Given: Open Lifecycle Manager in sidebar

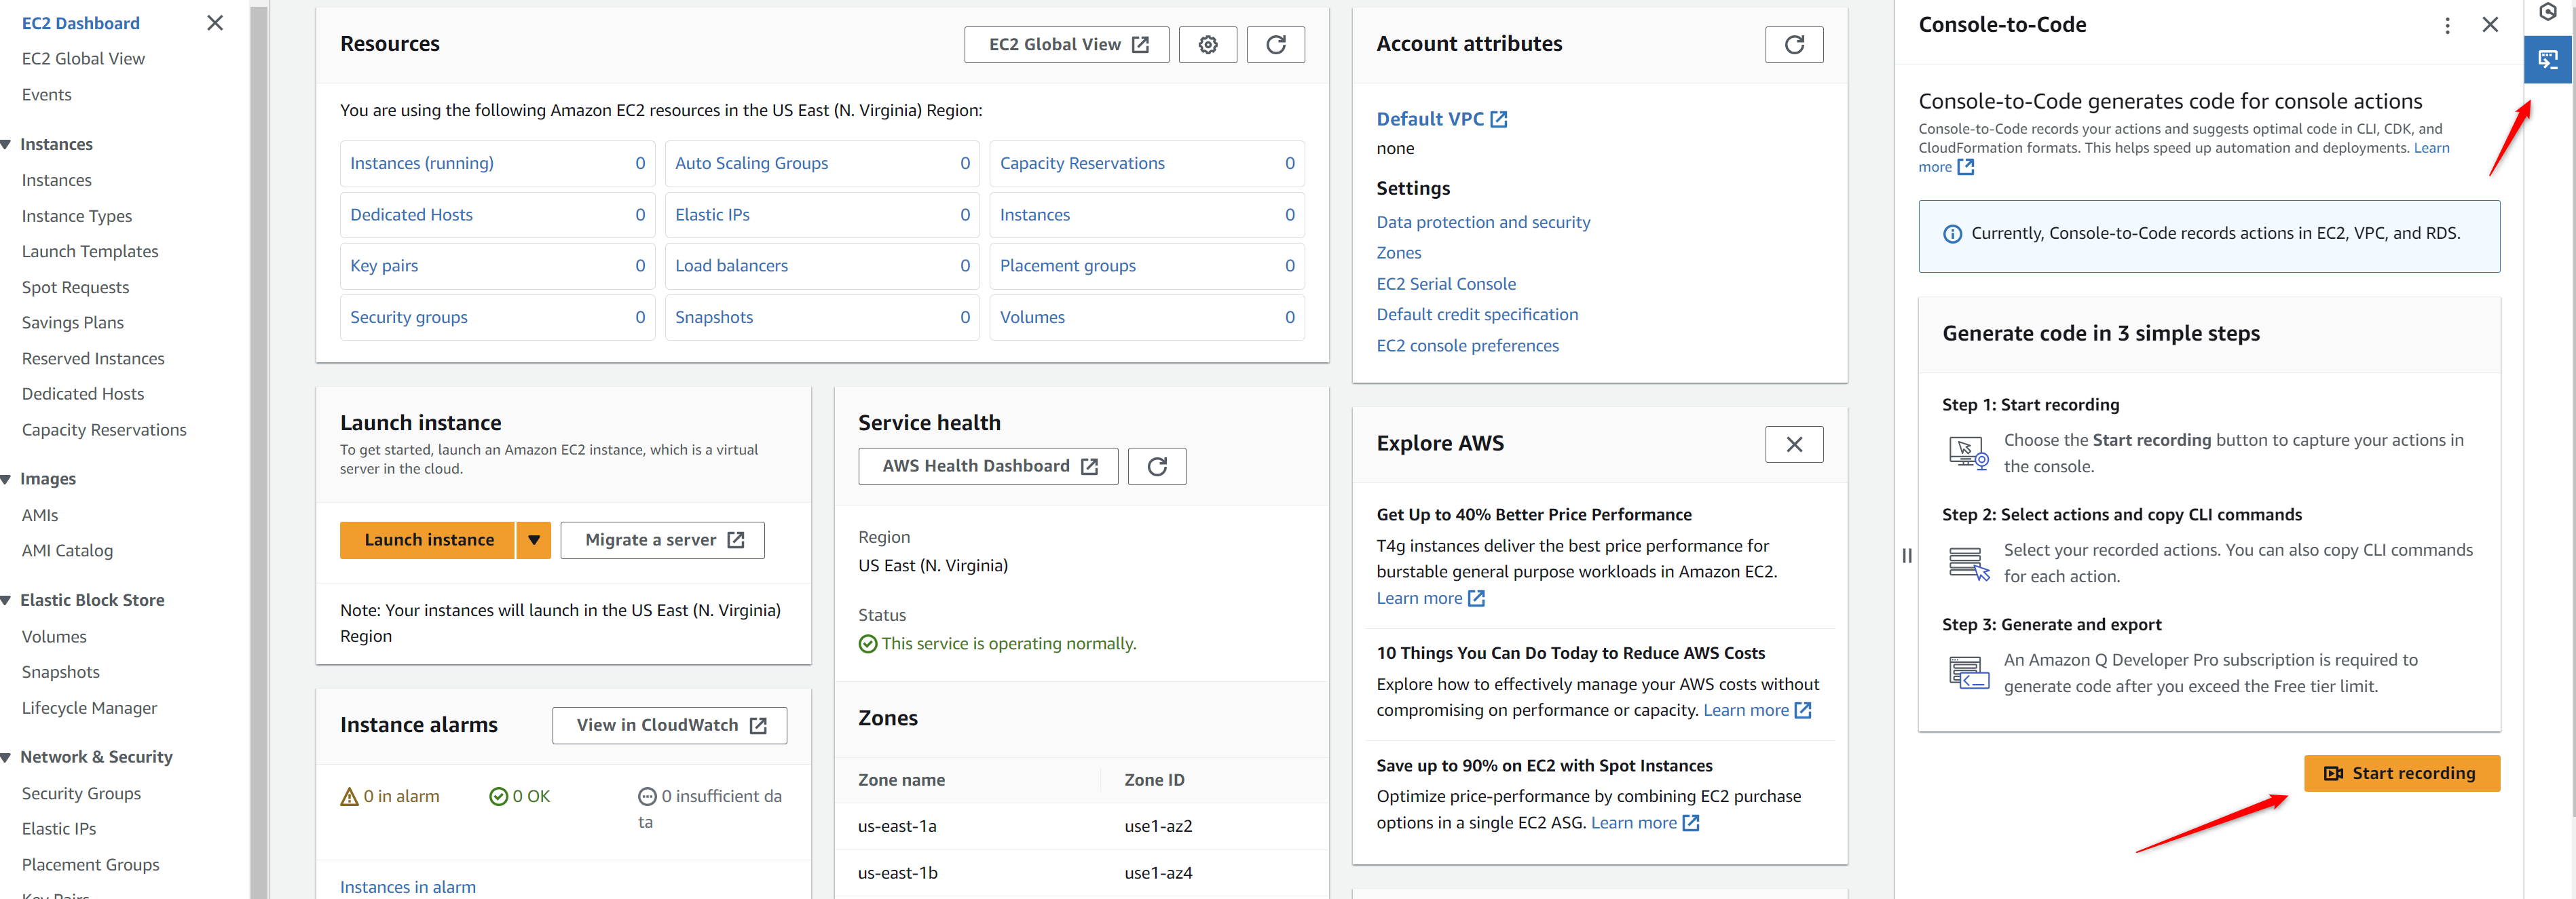Looking at the screenshot, I should click(x=89, y=708).
